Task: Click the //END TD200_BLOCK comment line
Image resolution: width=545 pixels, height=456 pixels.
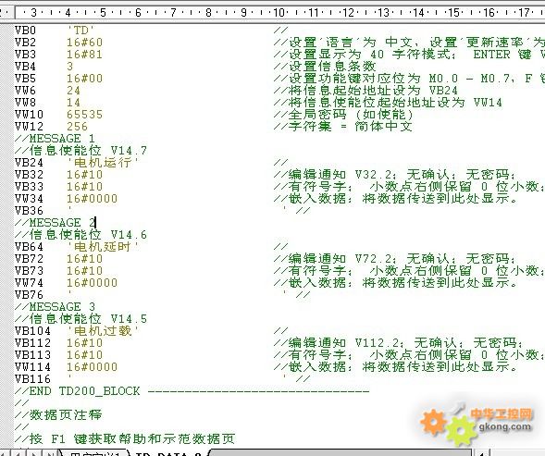Action: (x=192, y=391)
